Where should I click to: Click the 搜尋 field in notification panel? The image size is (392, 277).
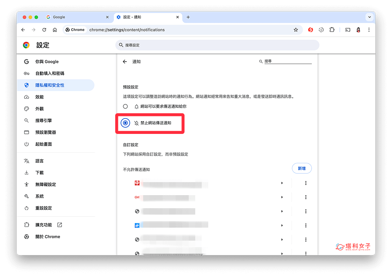[x=287, y=61]
